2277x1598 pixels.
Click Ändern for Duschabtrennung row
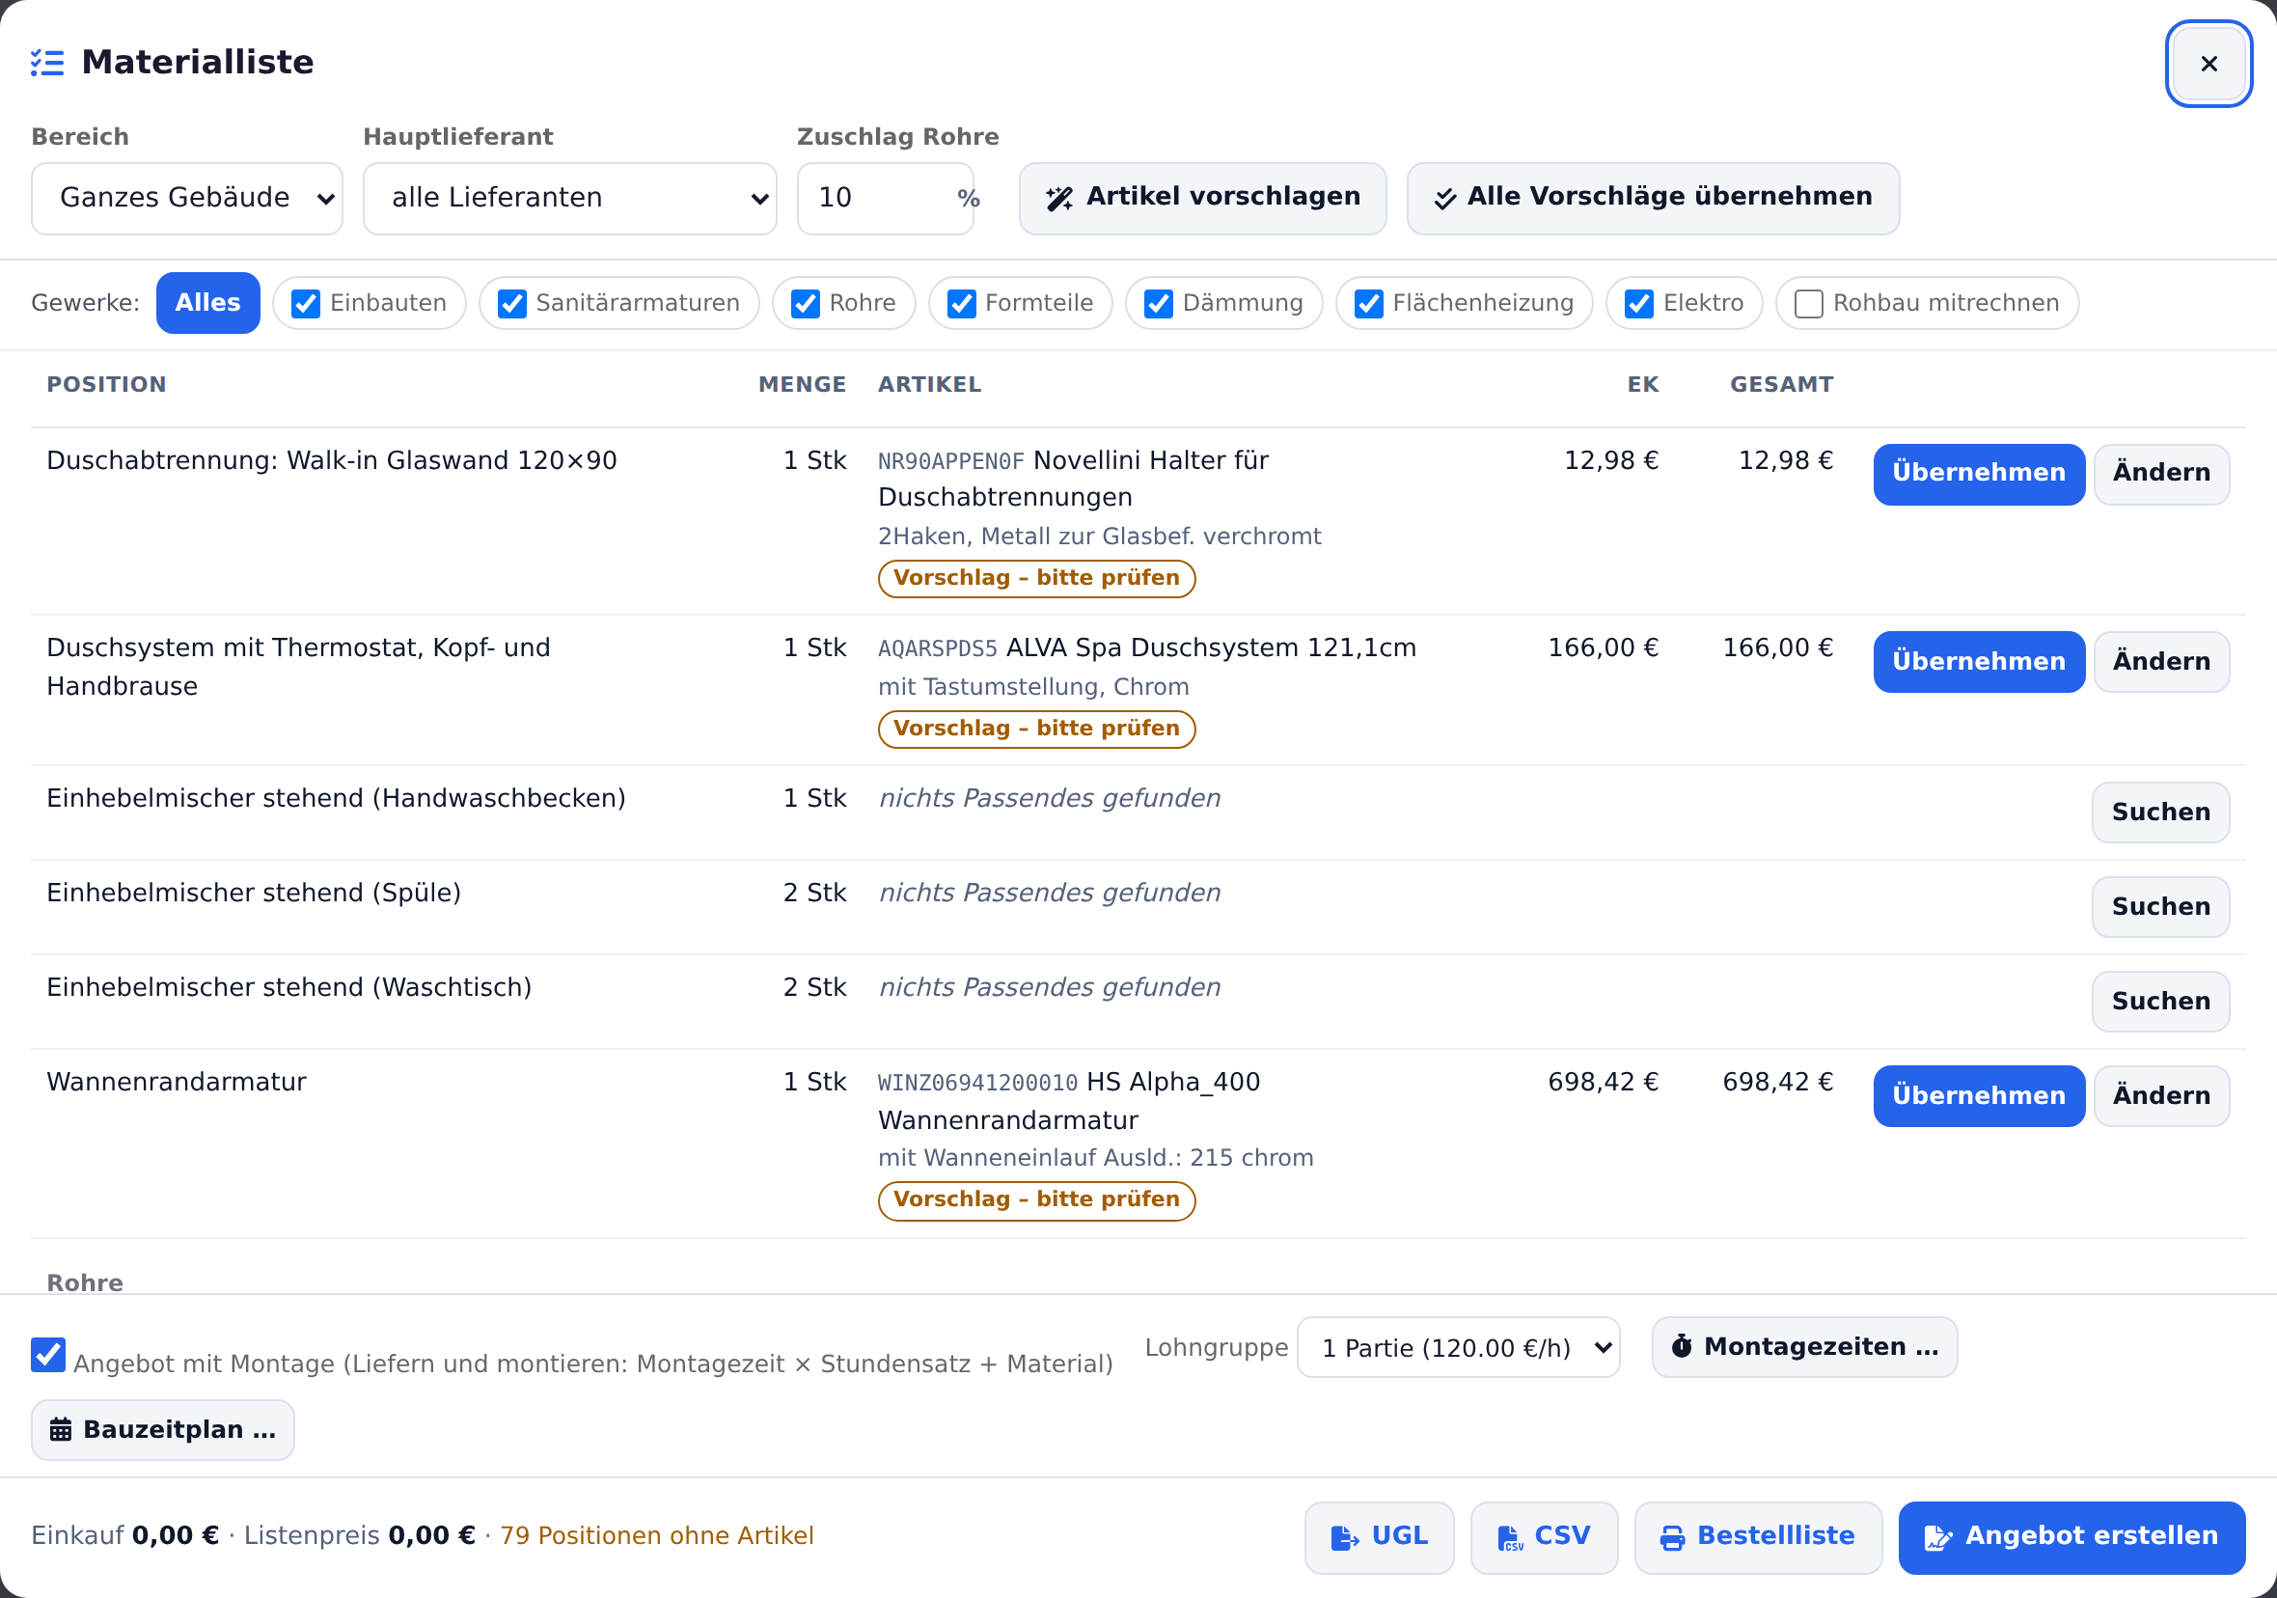coord(2160,474)
